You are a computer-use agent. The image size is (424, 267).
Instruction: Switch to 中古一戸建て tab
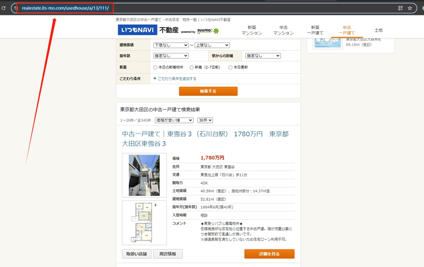[x=347, y=30]
